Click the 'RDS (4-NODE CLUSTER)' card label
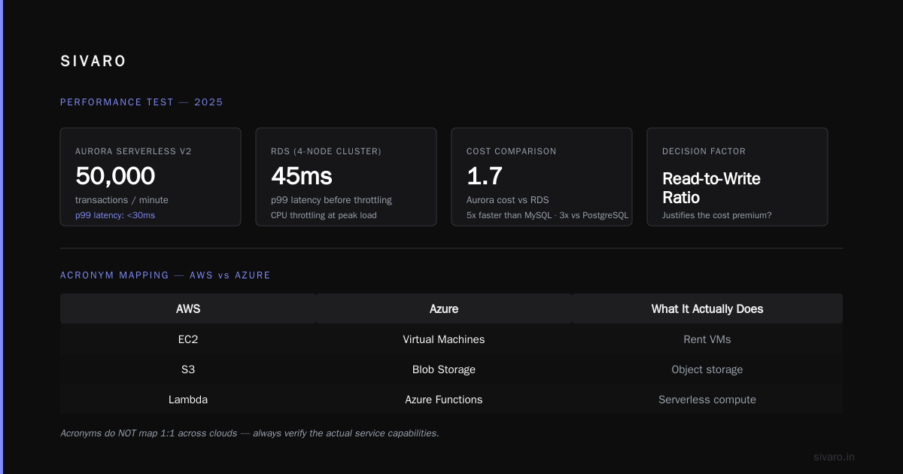This screenshot has height=474, width=903. [x=326, y=151]
